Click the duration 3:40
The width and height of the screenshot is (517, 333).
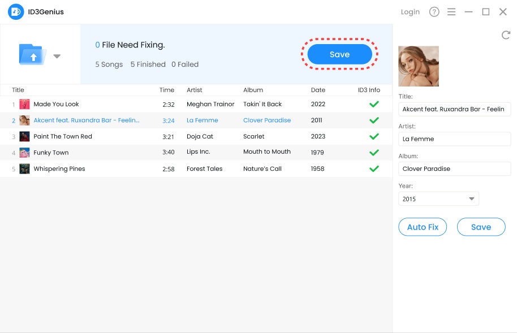pos(169,152)
